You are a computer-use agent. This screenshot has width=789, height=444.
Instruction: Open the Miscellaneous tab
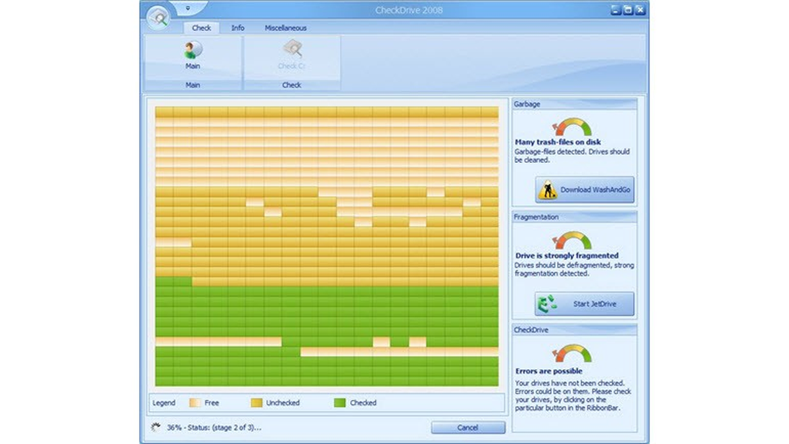[x=285, y=28]
